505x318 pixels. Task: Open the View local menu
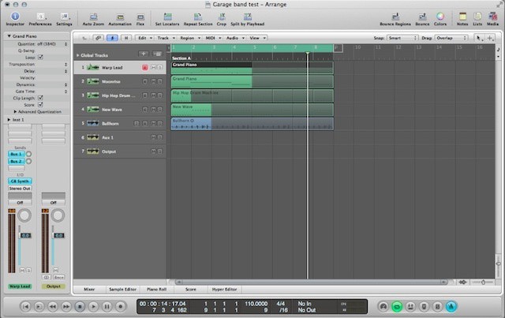coord(257,38)
